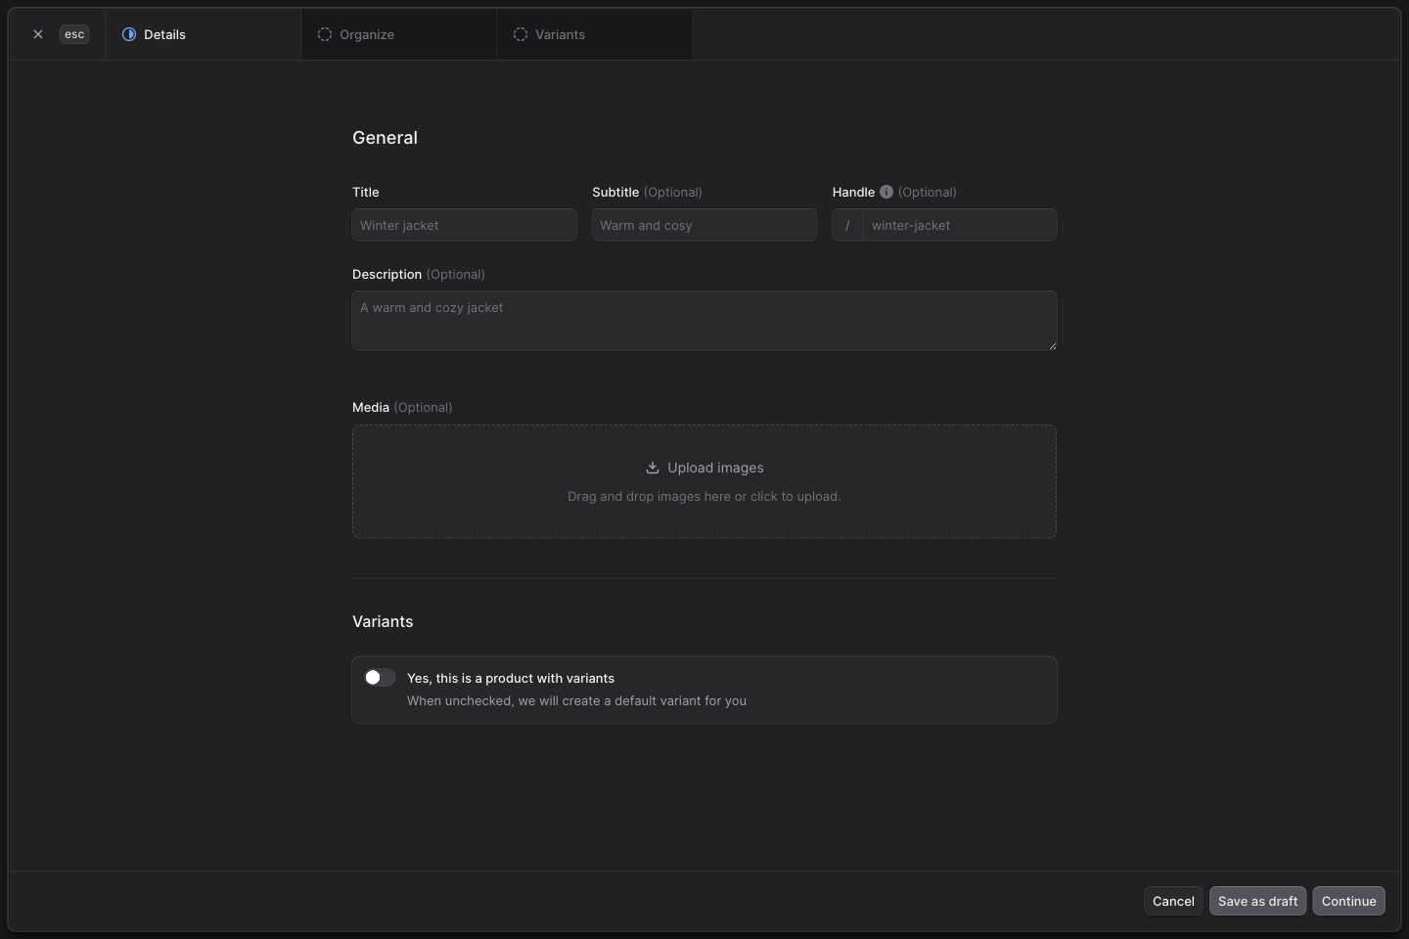Click the 'Variants' section heading
1409x939 pixels.
[383, 622]
